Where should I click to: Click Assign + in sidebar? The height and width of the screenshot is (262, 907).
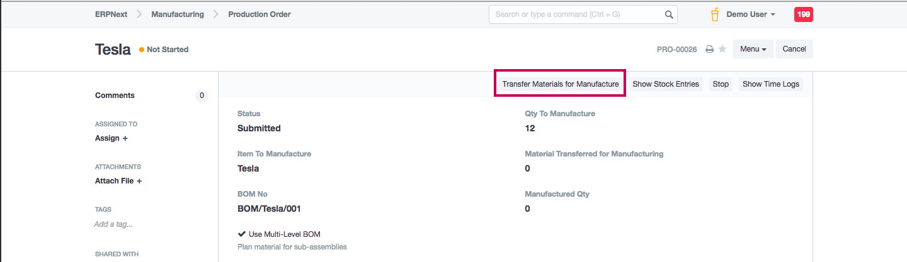coord(111,138)
